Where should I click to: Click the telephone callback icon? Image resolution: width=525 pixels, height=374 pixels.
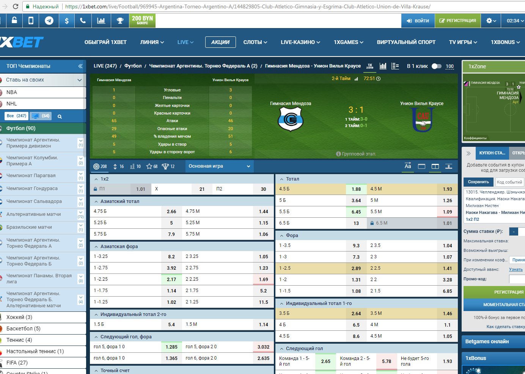[83, 20]
